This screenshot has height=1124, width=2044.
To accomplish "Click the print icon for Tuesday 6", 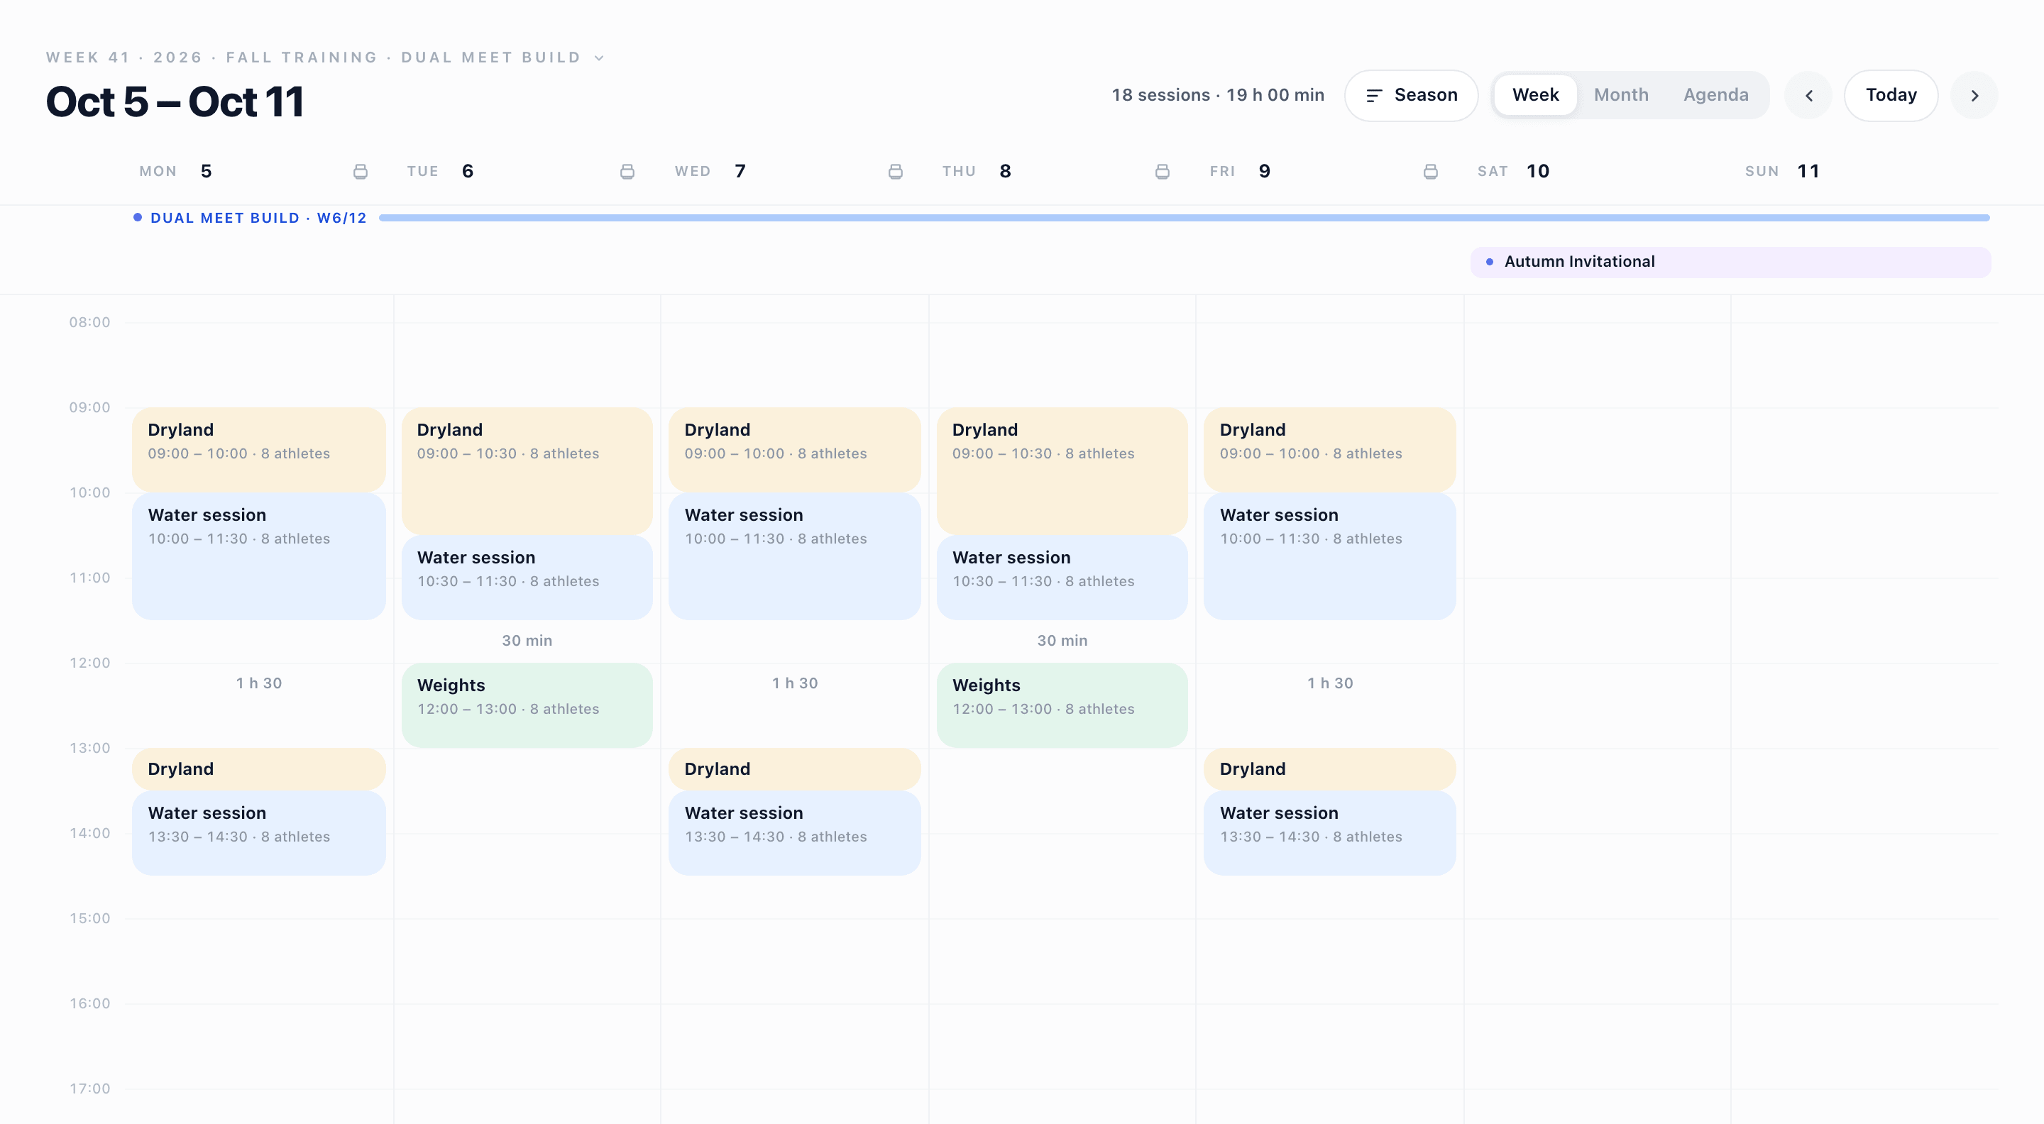I will (627, 171).
